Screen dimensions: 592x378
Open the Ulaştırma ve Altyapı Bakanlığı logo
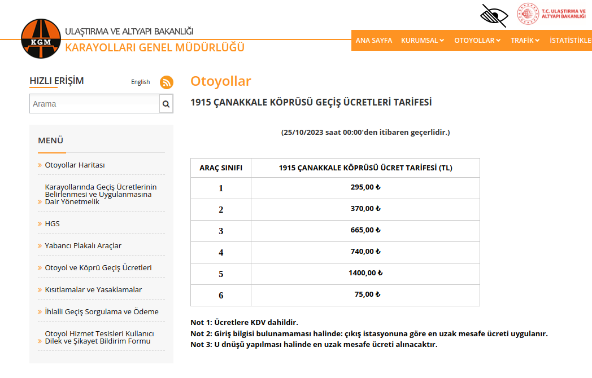(x=551, y=14)
